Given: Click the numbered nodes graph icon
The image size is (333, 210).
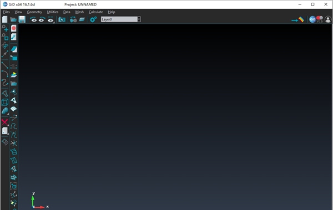Looking at the screenshot, I should tap(13, 194).
